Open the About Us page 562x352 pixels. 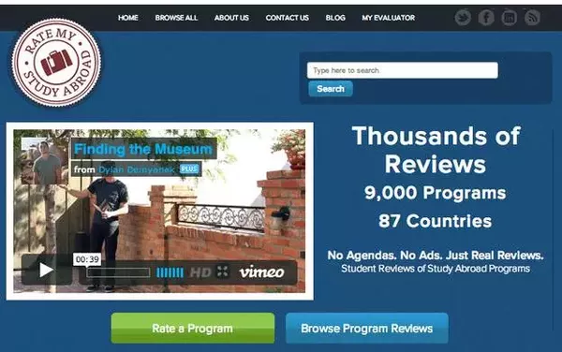click(231, 18)
